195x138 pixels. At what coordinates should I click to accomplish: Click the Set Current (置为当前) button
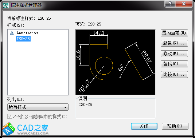174,33
